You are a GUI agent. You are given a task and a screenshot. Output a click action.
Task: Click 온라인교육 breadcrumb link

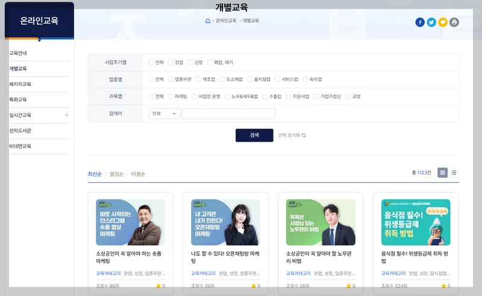coord(226,20)
